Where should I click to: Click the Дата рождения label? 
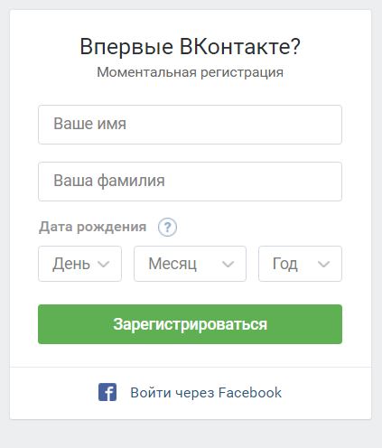(92, 227)
